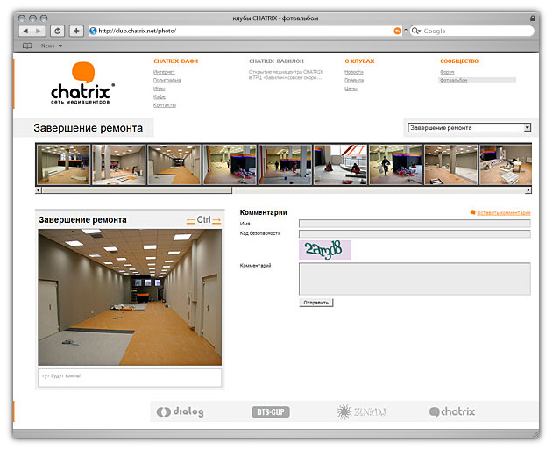Click the browser URL address field
This screenshot has width=553, height=450.
click(x=245, y=31)
